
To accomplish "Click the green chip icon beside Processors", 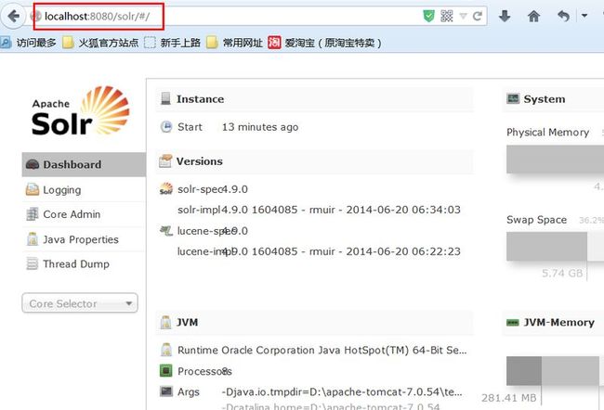I will (166, 371).
